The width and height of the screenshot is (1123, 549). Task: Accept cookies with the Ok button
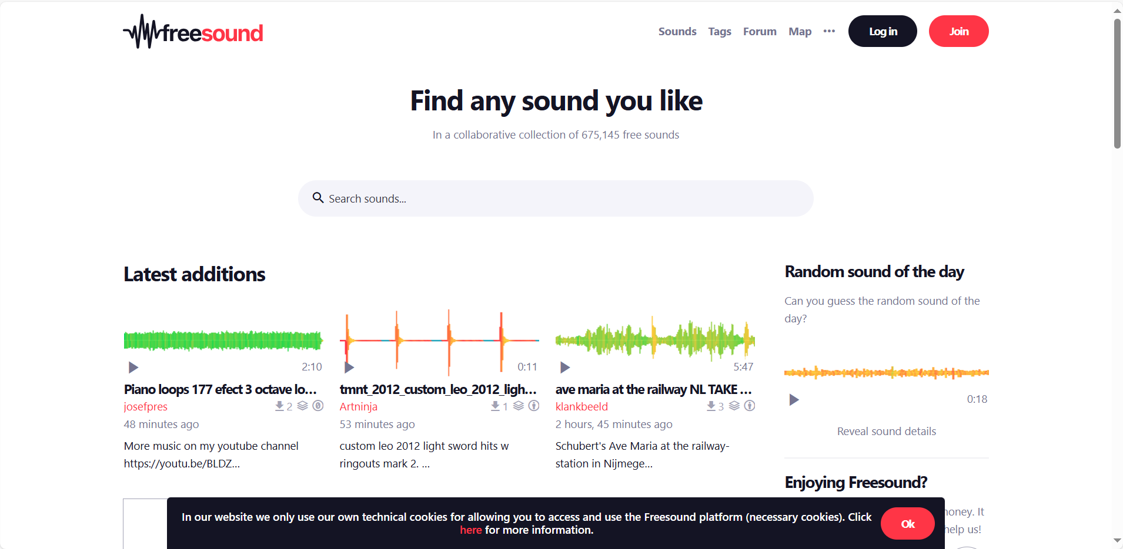pyautogui.click(x=907, y=524)
